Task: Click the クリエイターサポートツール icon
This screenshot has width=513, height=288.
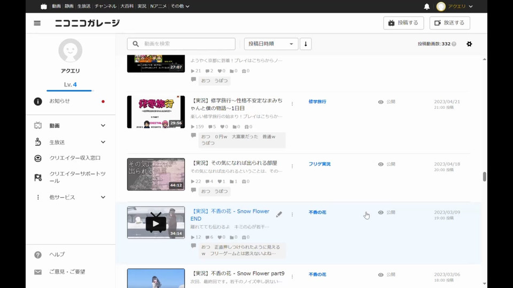Action: [x=38, y=177]
